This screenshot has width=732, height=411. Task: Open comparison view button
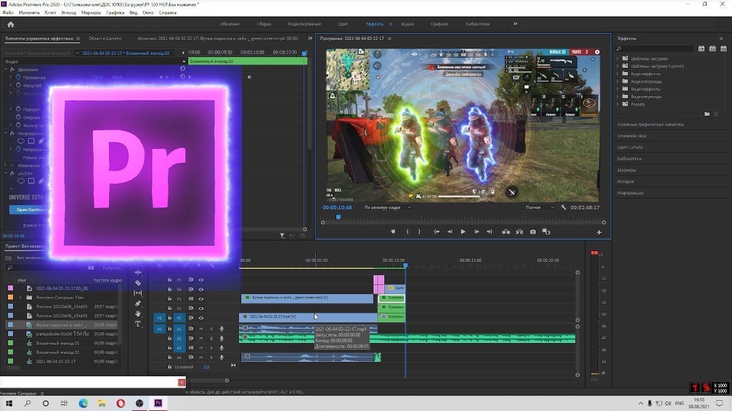[x=546, y=232]
